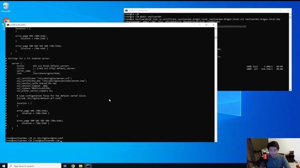Click background terminal scrollbar down arrow
The height and width of the screenshot is (168, 300).
click(x=290, y=90)
